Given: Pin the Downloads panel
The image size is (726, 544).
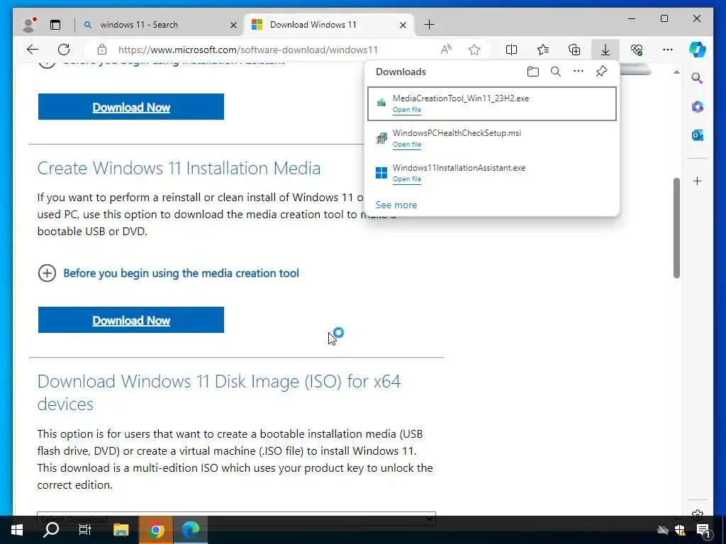Looking at the screenshot, I should point(601,72).
